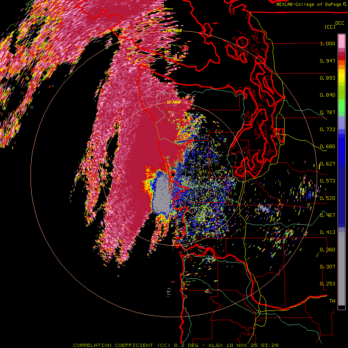The image size is (348, 348).
Task: Select the 0.413 scale value
Action: pyautogui.click(x=328, y=232)
